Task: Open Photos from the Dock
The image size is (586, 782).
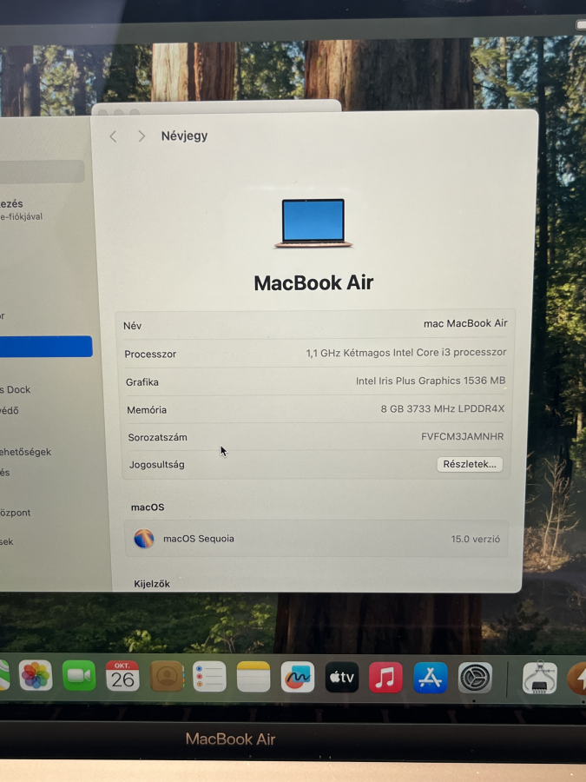Action: pos(36,676)
